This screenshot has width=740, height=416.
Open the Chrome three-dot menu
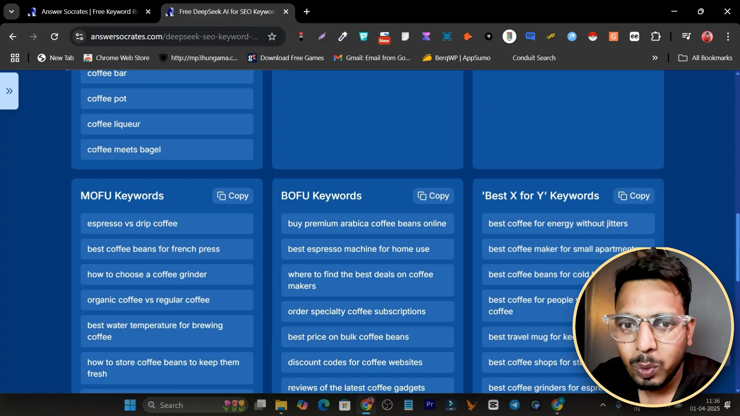(x=728, y=37)
